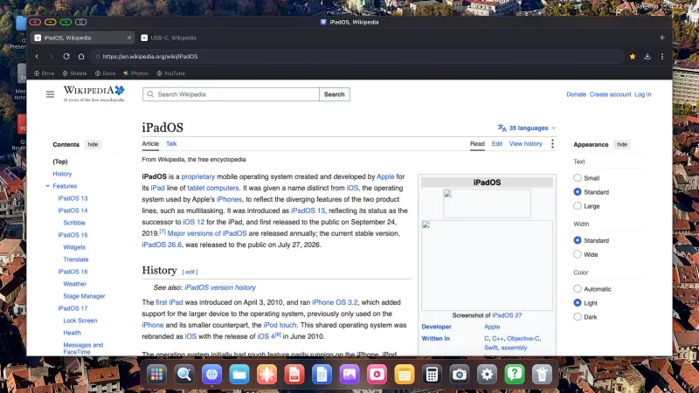The image size is (699, 393).
Task: Launch the orange app icon in the dock
Action: [x=266, y=375]
